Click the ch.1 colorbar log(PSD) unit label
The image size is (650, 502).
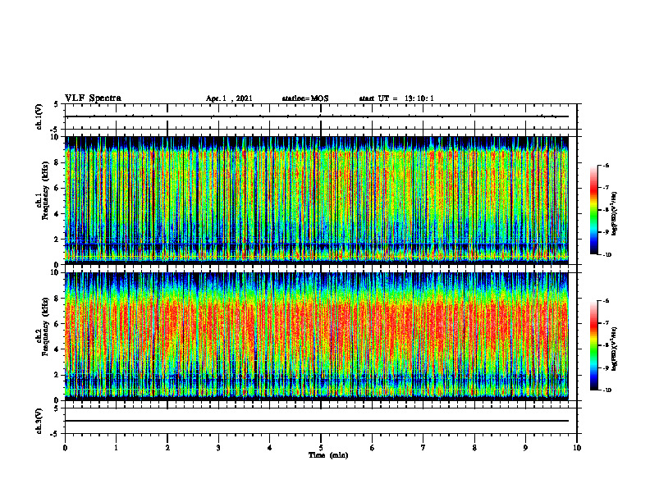tap(615, 214)
